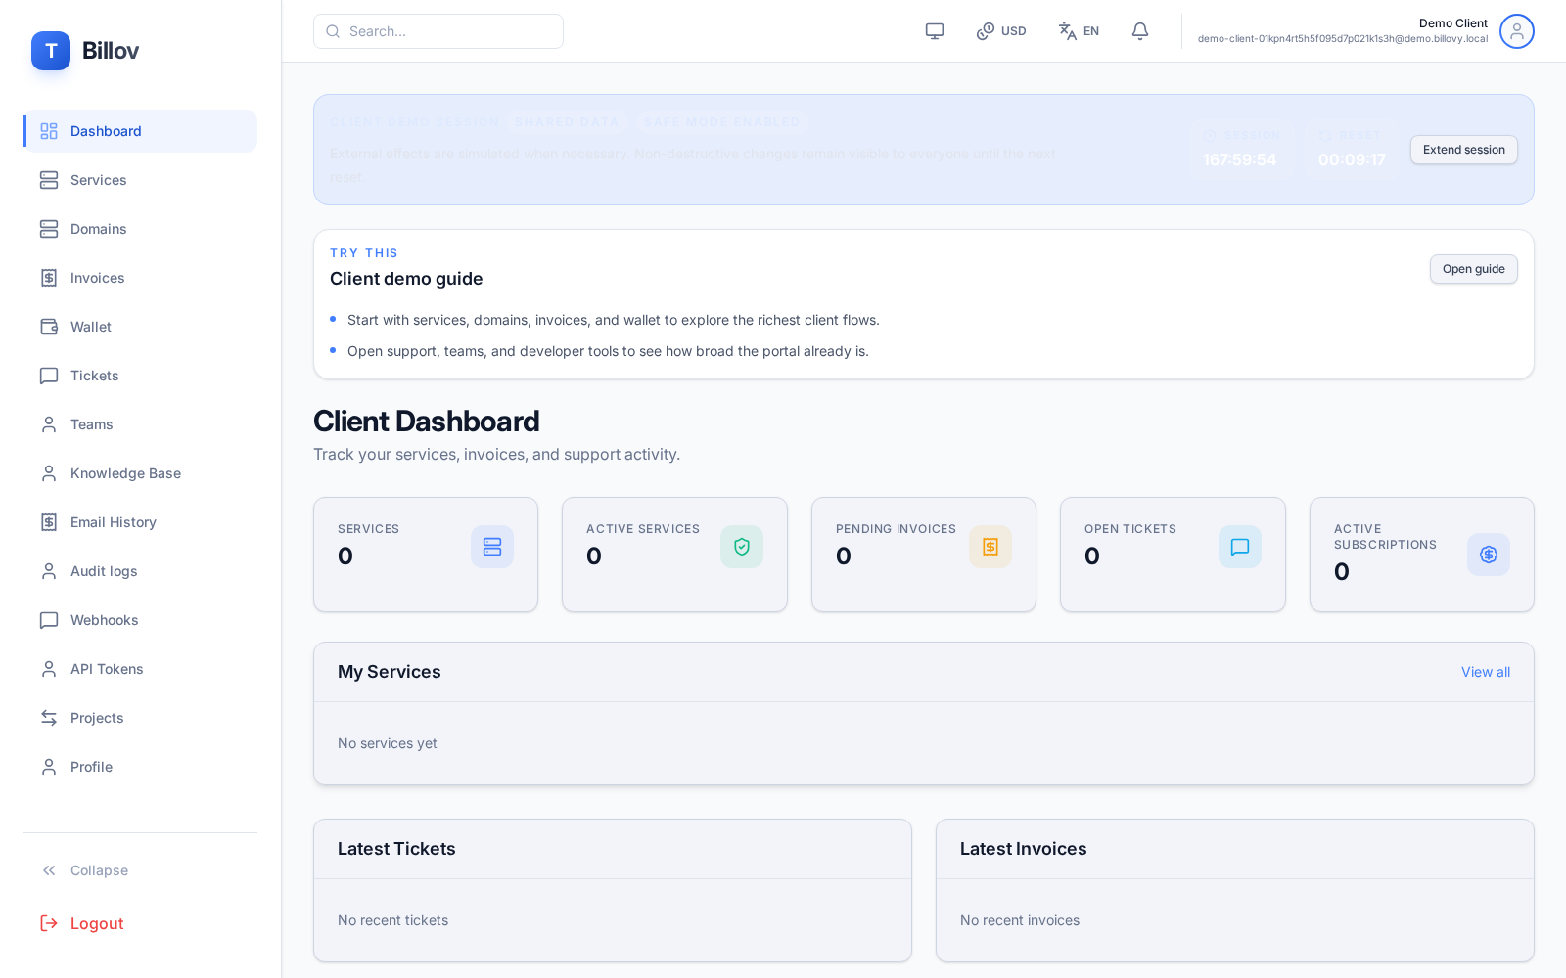The height and width of the screenshot is (978, 1566).
Task: Click Logout at the bottom of the sidebar
Action: 97,923
